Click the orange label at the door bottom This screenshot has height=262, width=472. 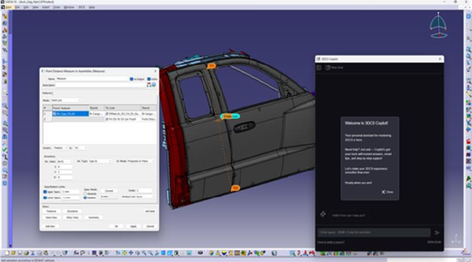(235, 188)
